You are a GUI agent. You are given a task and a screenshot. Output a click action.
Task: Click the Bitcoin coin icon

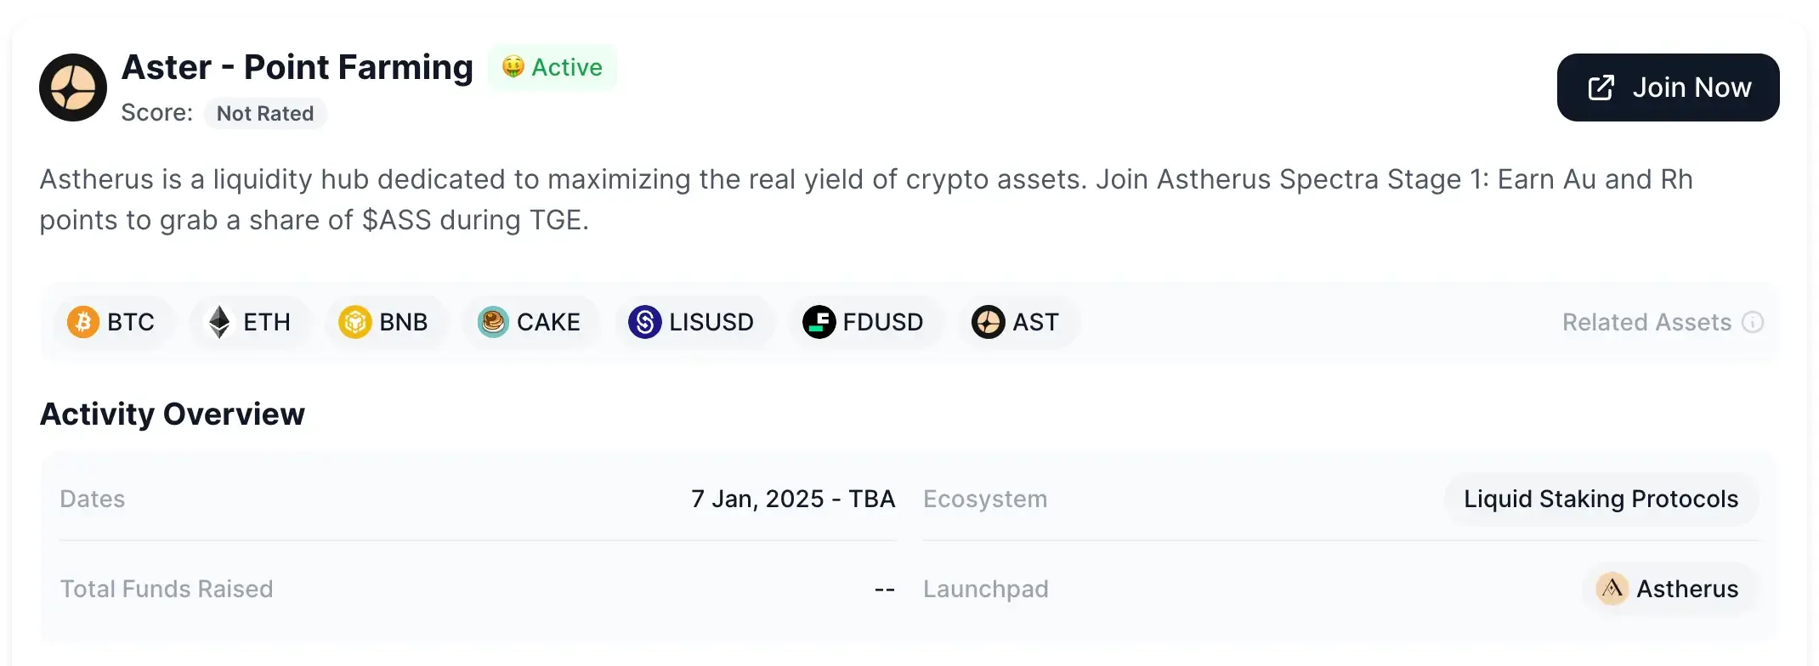tap(83, 322)
